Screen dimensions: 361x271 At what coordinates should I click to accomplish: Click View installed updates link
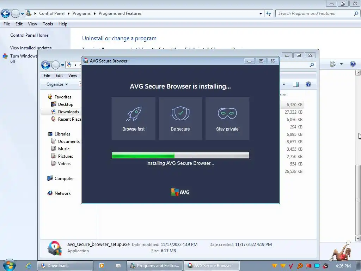tap(31, 48)
